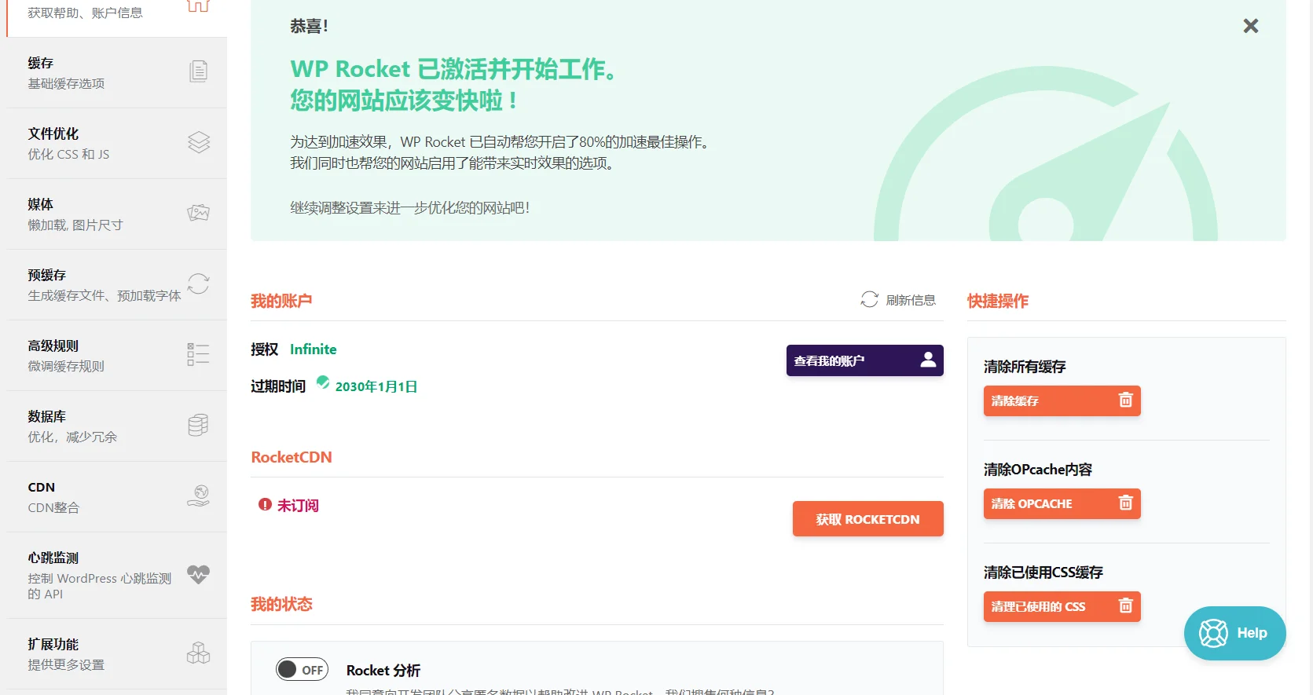Click the 未订阅 status text

[298, 506]
